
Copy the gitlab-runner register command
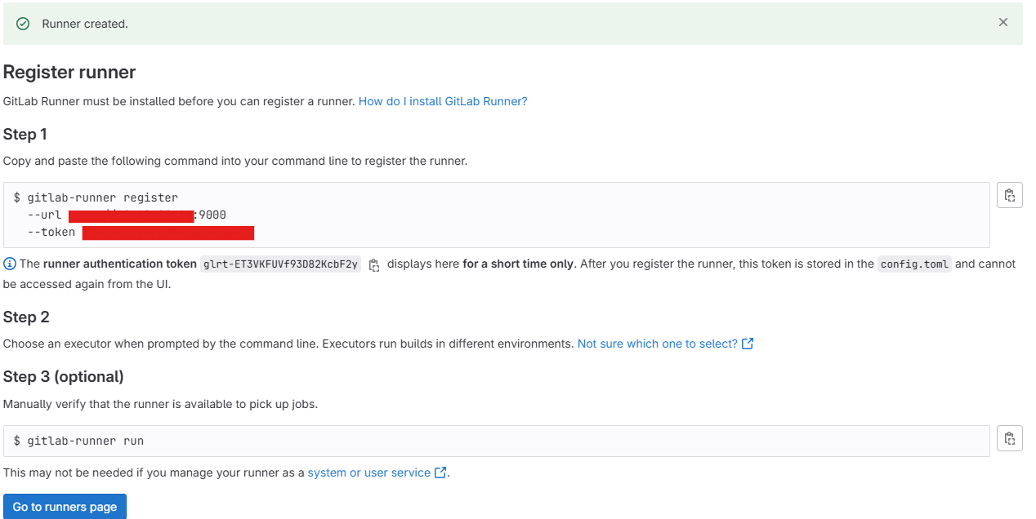click(1010, 195)
